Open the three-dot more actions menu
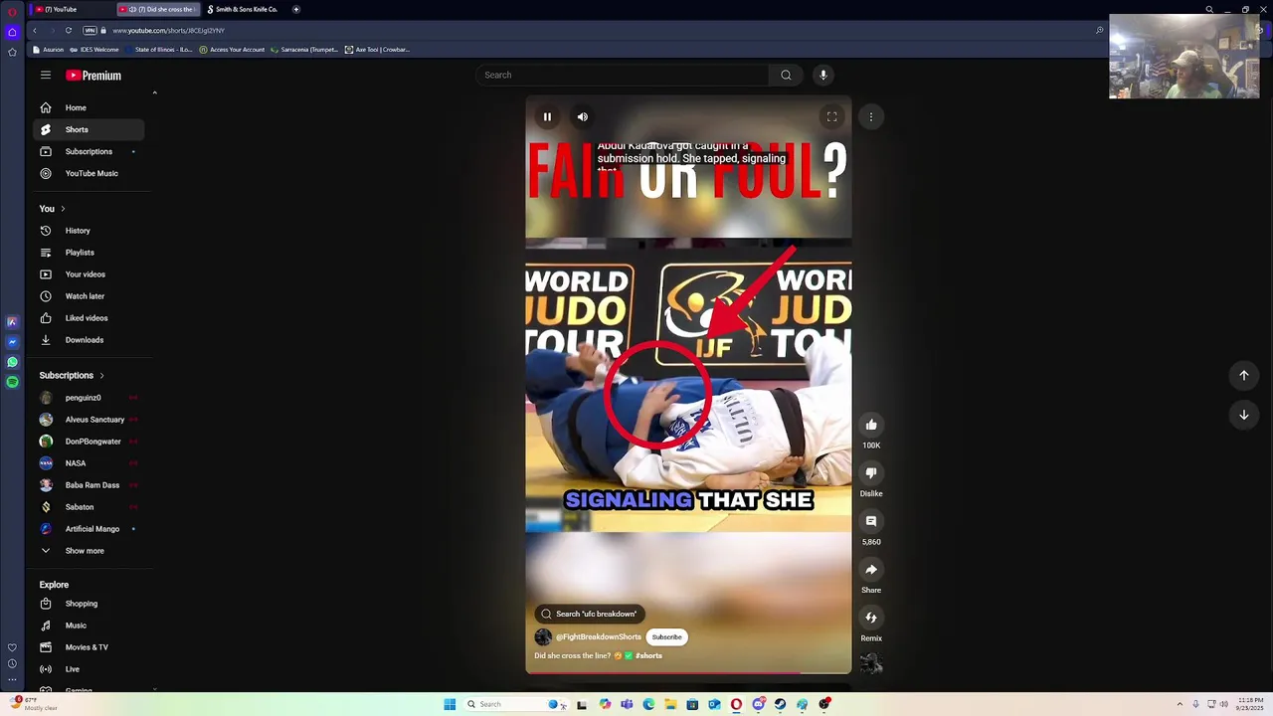The width and height of the screenshot is (1273, 716). pos(871,117)
